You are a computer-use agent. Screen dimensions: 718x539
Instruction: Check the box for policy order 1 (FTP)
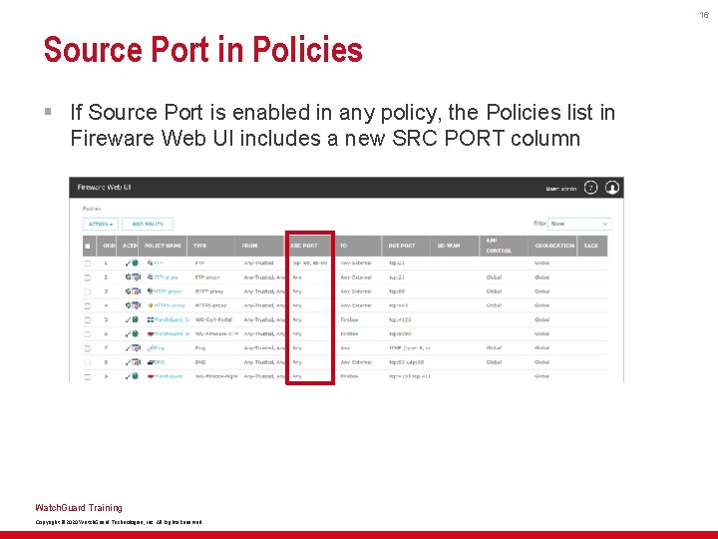88,264
